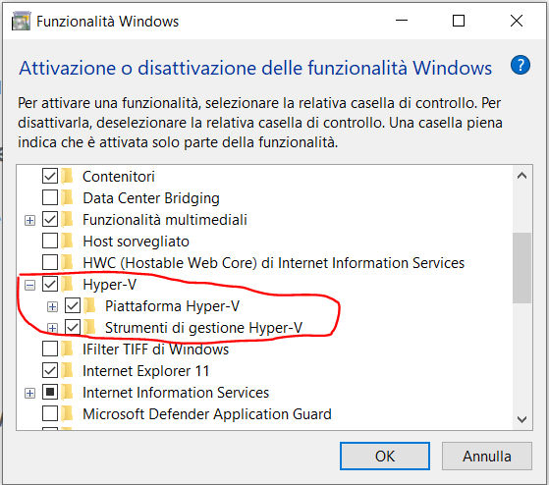Viewport: 549px width, 485px height.
Task: Disable the Strumenti di gestione Hyper-V checkbox
Action: [73, 328]
